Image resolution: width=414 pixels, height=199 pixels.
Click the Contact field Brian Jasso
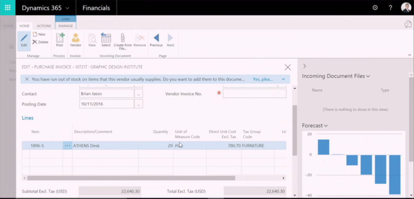point(107,93)
